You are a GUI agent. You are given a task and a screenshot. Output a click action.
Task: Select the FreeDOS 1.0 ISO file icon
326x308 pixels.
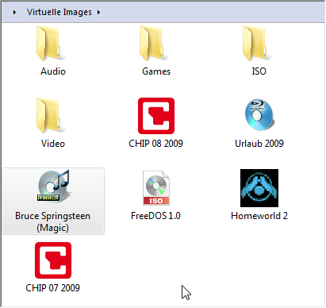pyautogui.click(x=156, y=188)
